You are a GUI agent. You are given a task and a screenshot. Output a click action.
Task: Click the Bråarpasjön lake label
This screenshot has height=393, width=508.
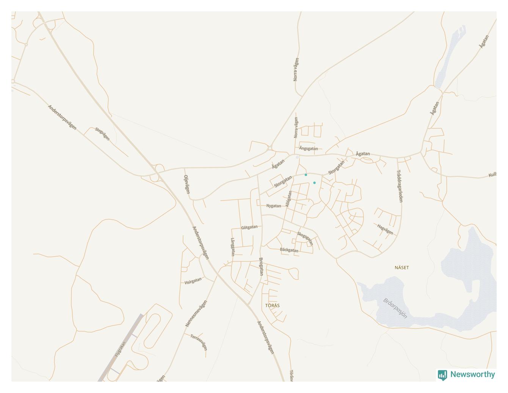point(395,308)
